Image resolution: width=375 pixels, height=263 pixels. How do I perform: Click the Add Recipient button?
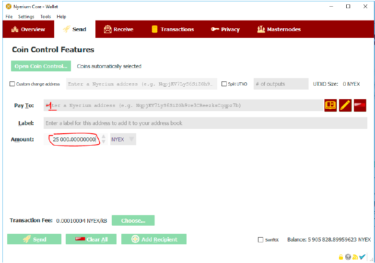154,239
